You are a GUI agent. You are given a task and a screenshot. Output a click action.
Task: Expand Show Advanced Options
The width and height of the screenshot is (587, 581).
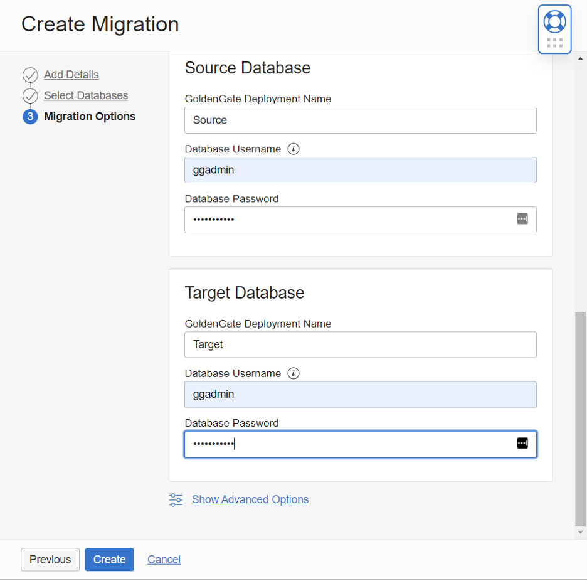pos(250,499)
